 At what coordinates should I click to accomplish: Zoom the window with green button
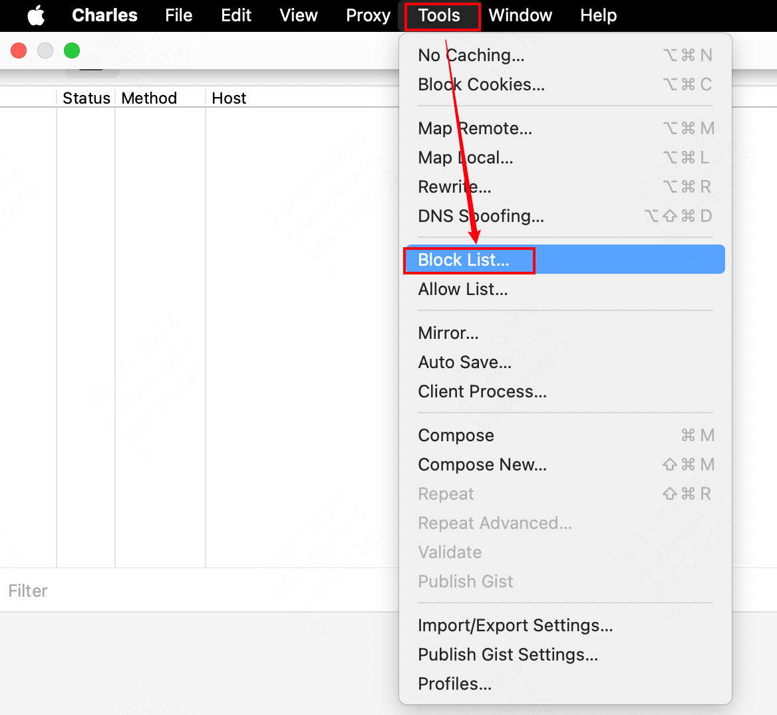72,51
